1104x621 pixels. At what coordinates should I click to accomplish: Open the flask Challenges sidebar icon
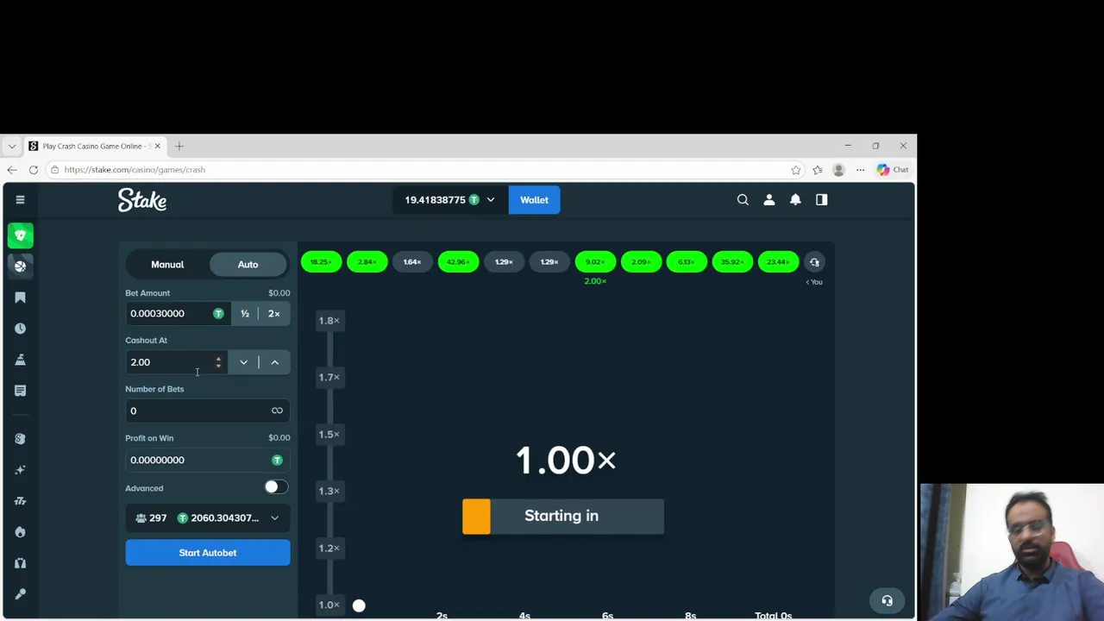point(20,360)
